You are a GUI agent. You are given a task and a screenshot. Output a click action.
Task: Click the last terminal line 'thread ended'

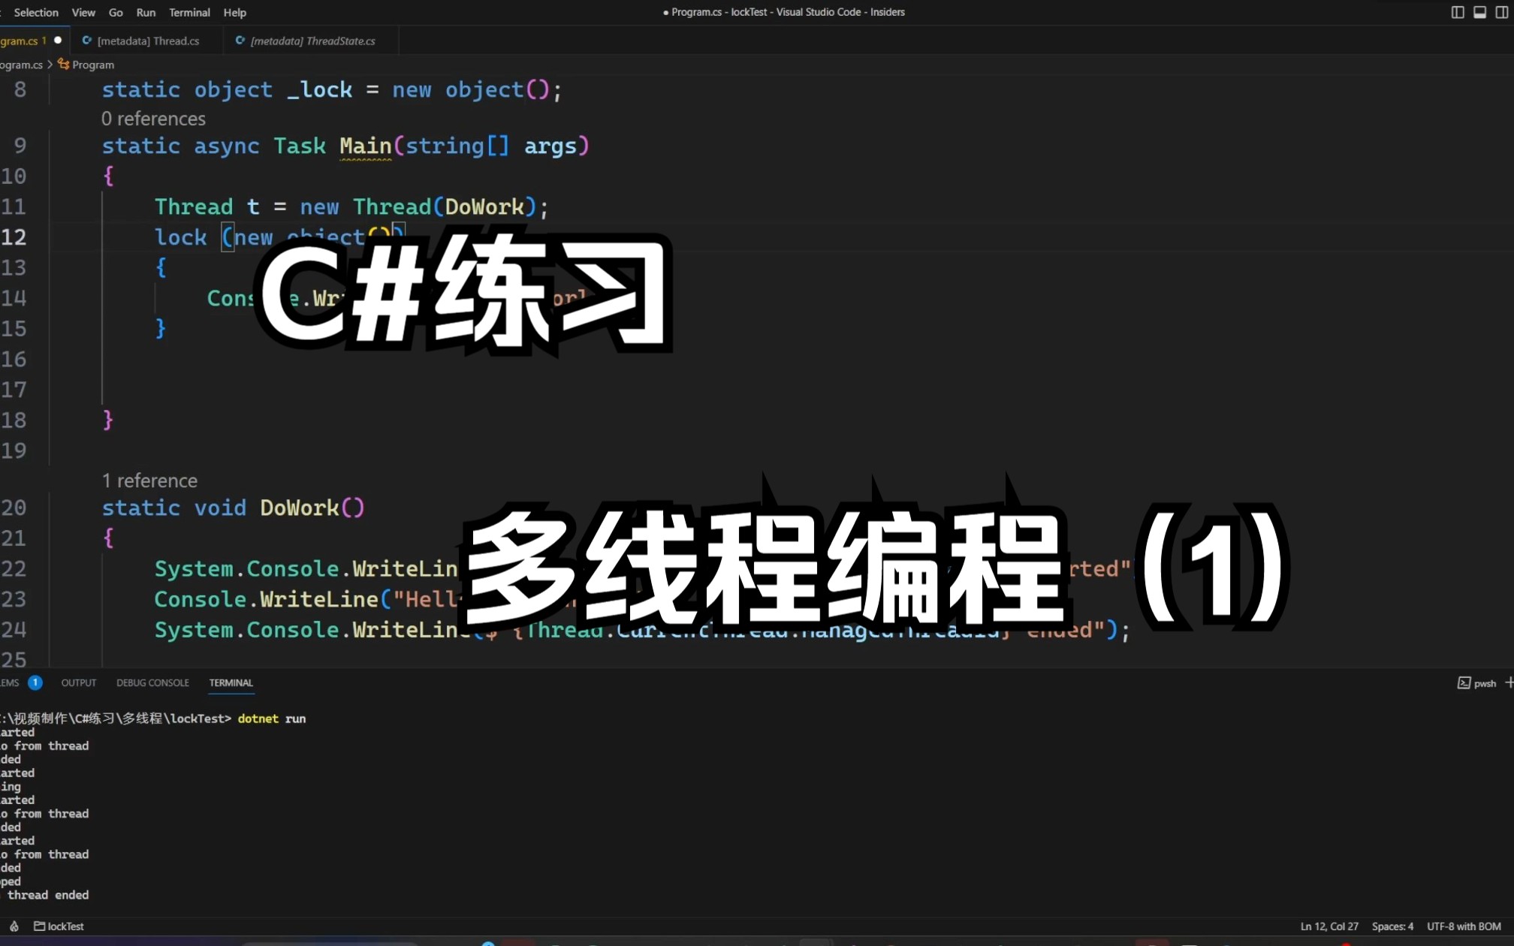pos(48,895)
